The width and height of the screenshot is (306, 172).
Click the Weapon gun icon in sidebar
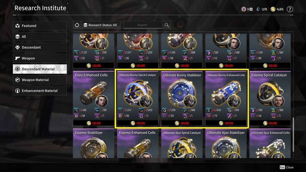click(x=18, y=58)
